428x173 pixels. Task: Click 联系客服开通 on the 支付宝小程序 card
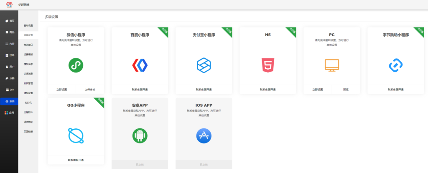pos(204,89)
